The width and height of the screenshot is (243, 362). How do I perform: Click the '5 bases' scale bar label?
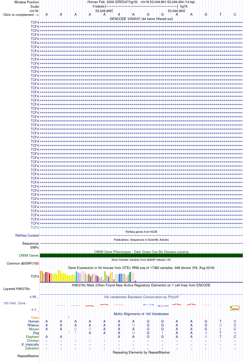pos(98,6)
